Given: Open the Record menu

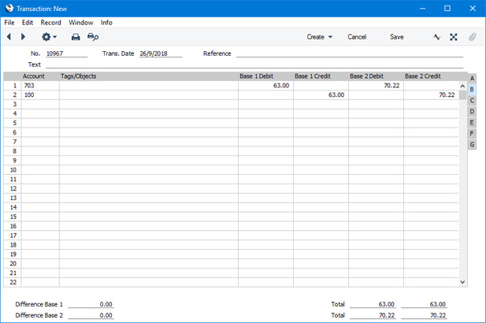Looking at the screenshot, I should [51, 23].
